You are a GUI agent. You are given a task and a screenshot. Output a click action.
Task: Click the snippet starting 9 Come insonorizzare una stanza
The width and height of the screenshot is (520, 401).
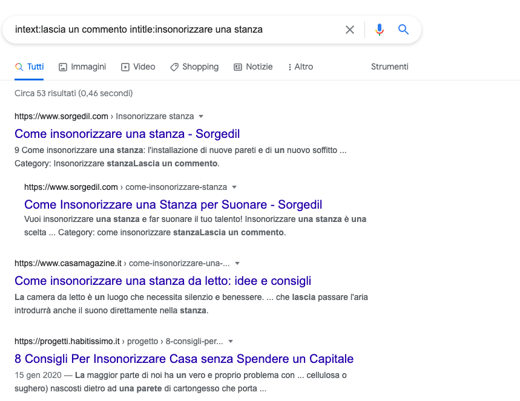(x=180, y=157)
